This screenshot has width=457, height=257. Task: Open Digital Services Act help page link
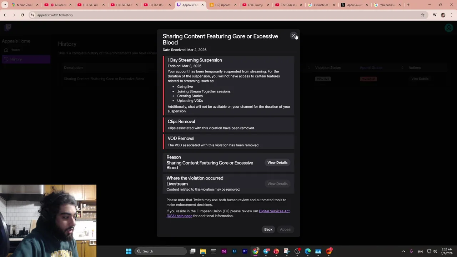228,213
